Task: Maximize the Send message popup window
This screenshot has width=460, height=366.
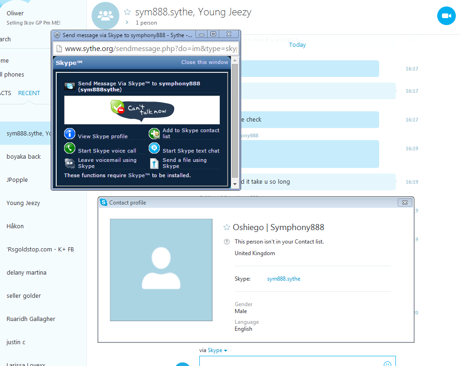Action: (213, 34)
